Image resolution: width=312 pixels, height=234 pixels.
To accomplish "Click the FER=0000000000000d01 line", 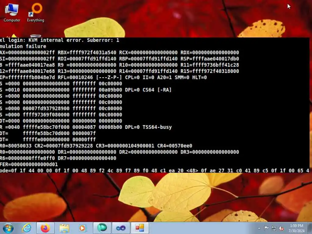I will [x=29, y=164].
